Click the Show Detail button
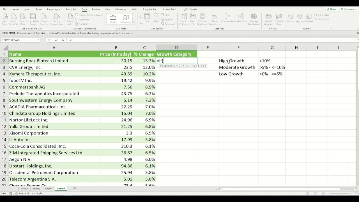This screenshot has height=202, width=359. click(322, 15)
